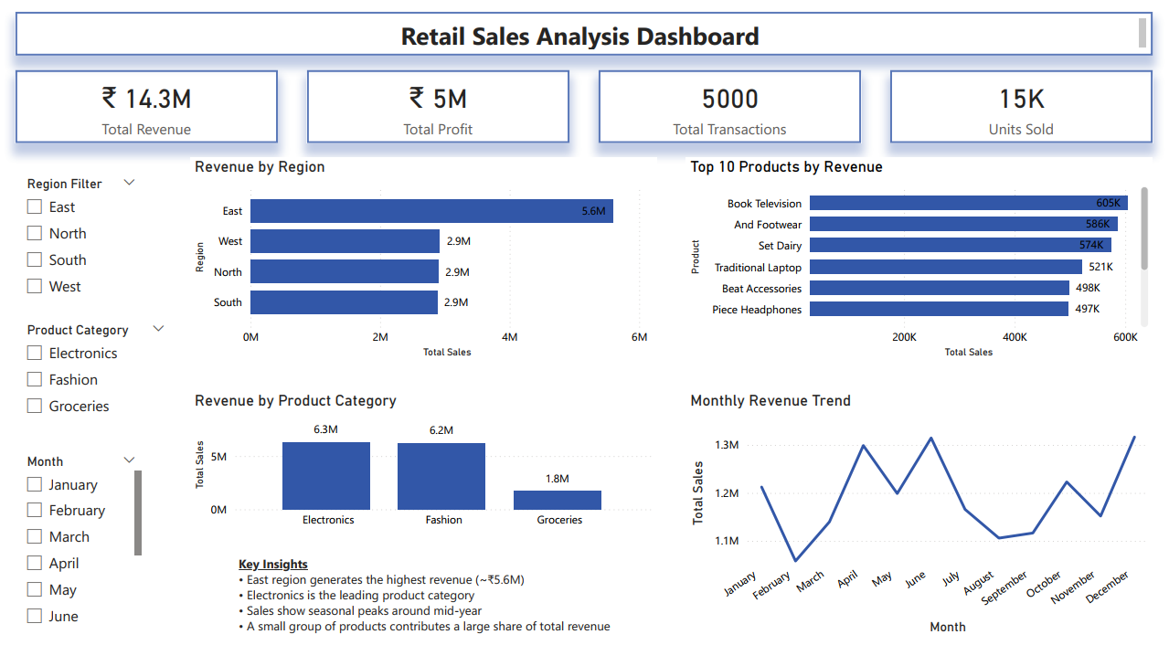1169x645 pixels.
Task: Click the Electronics column in category chart
Action: (x=326, y=473)
